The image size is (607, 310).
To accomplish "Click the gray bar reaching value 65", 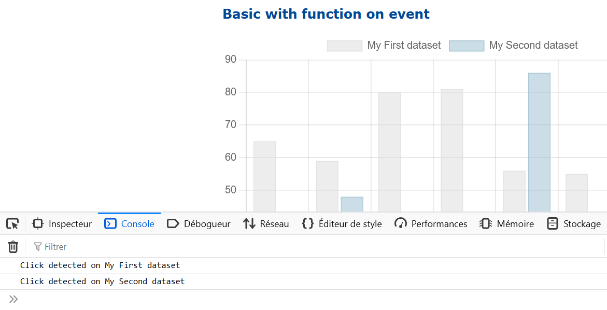I will tap(264, 176).
